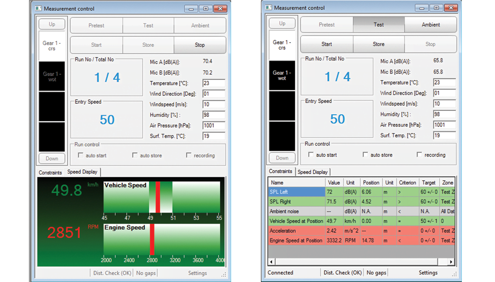Image resolution: width=495 pixels, height=282 pixels.
Task: Click the app icon in right window's title bar
Action: [x=268, y=8]
